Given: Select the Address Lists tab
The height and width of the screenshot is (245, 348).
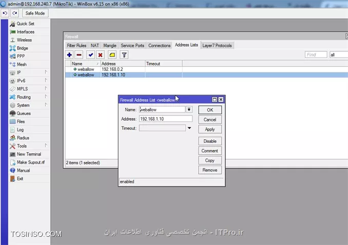Looking at the screenshot, I should click(186, 45).
